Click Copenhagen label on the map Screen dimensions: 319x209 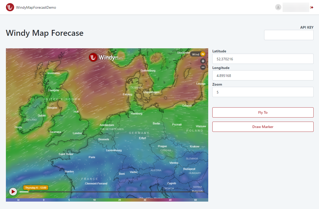pyautogui.click(x=152, y=92)
